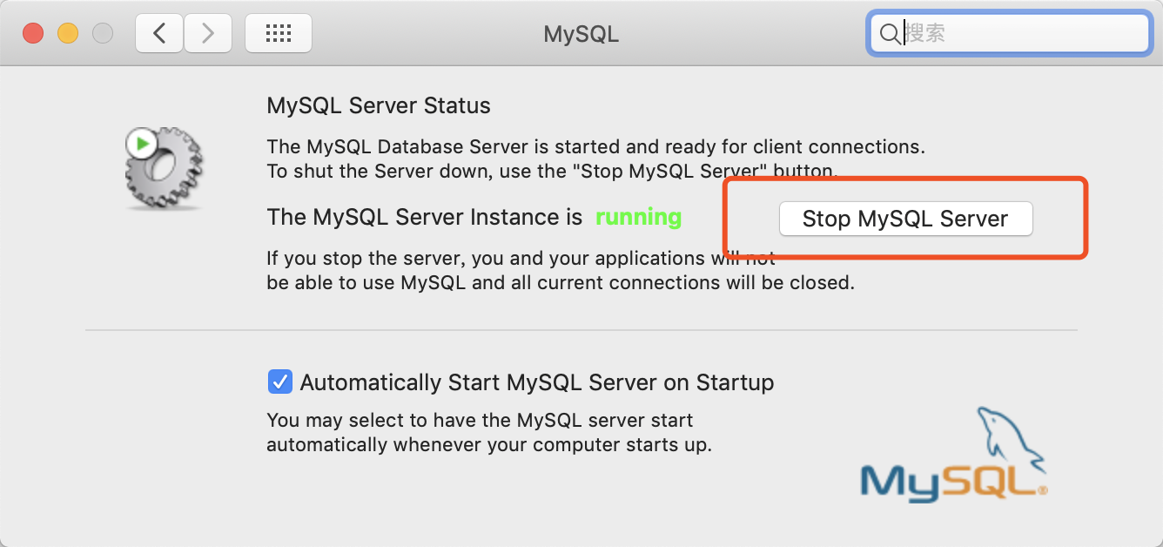This screenshot has width=1163, height=547.
Task: Close the MySQL preferences window
Action: 33,34
